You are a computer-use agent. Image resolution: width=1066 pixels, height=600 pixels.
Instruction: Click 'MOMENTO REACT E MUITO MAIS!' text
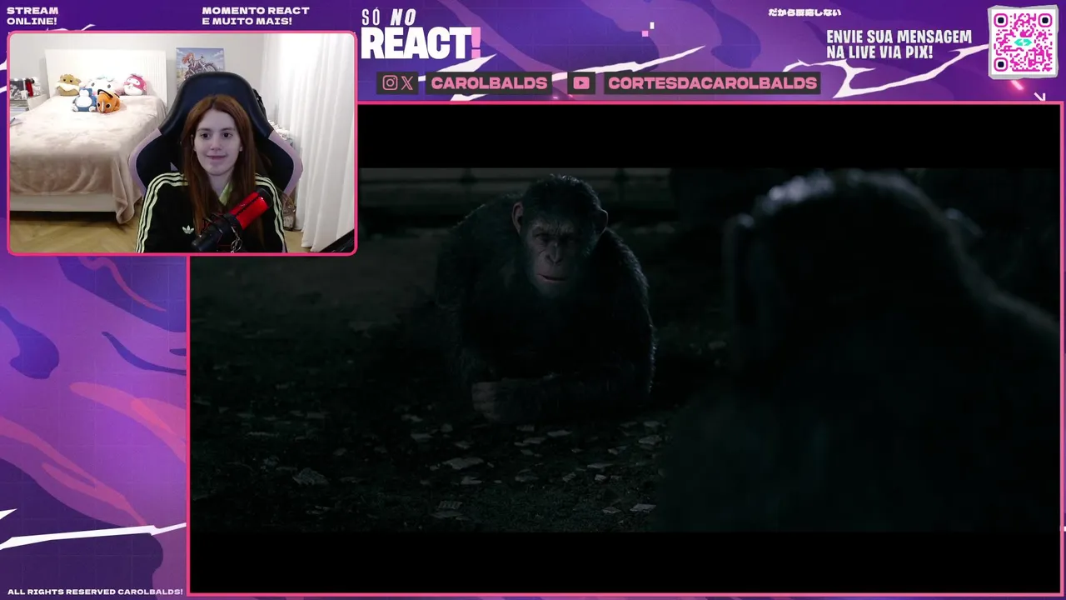tap(256, 16)
